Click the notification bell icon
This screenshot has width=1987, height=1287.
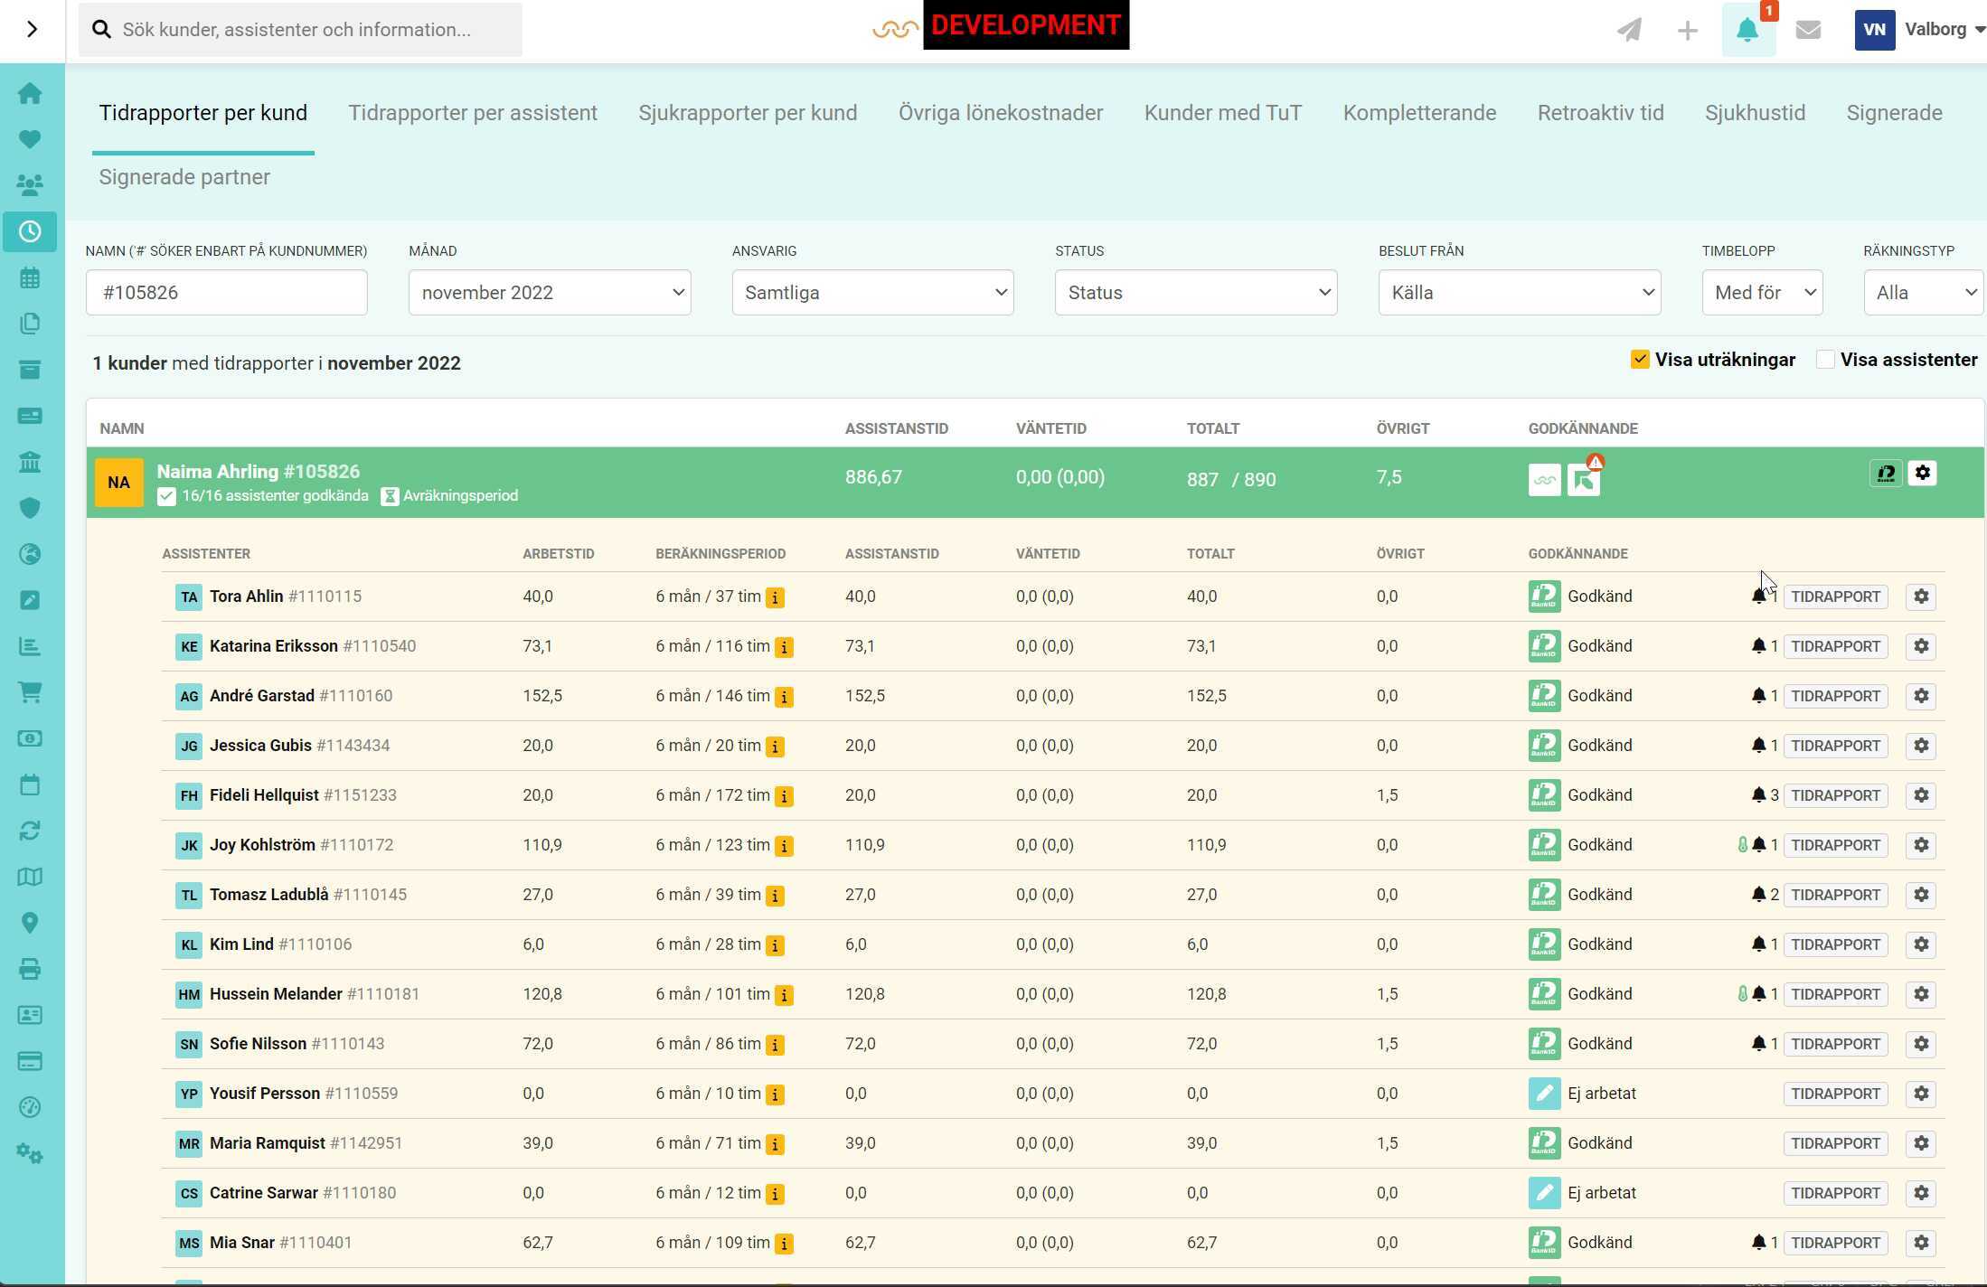(1747, 30)
